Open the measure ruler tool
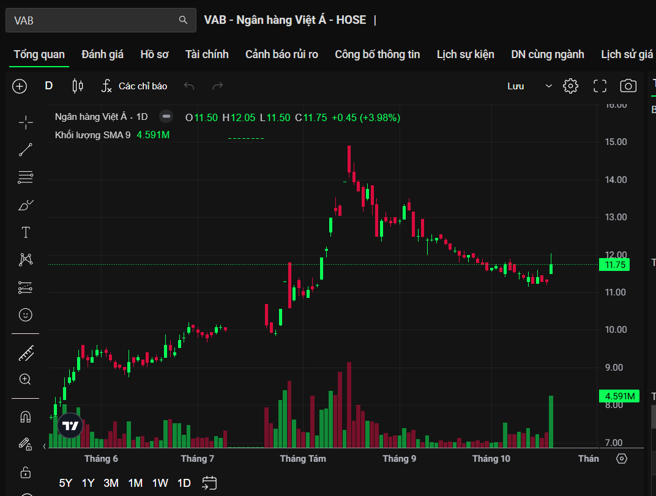 click(26, 352)
